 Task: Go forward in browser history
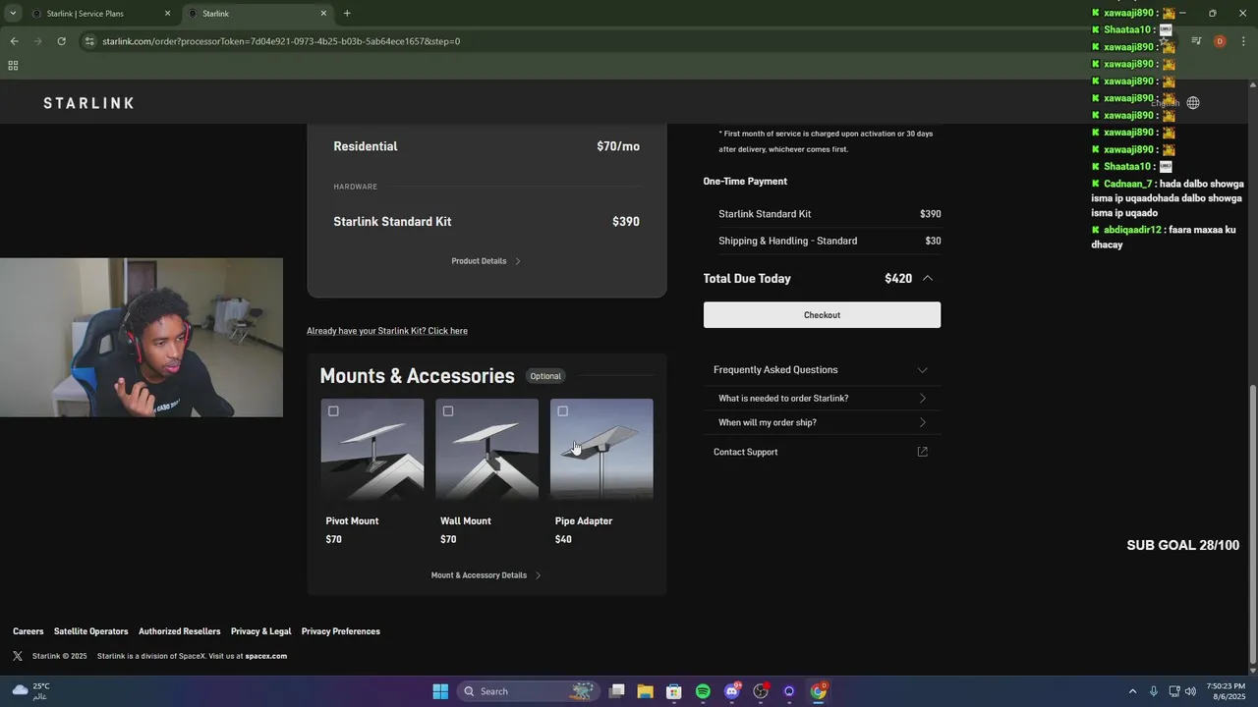[x=37, y=41]
